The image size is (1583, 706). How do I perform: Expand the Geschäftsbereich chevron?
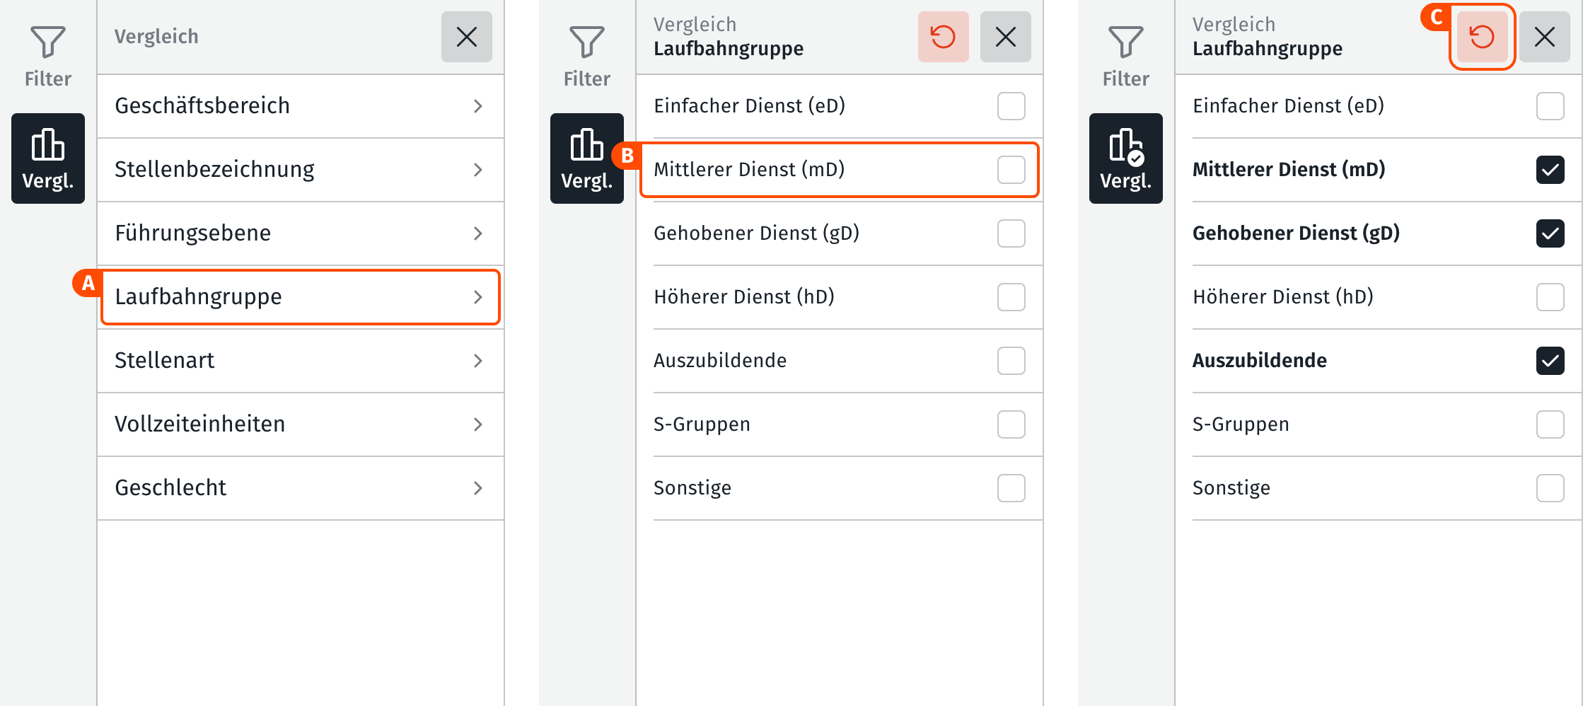point(478,106)
